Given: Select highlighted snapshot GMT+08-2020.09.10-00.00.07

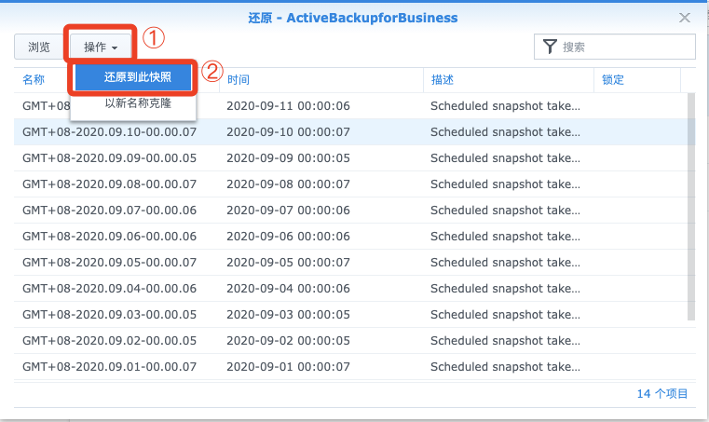Looking at the screenshot, I should click(351, 132).
